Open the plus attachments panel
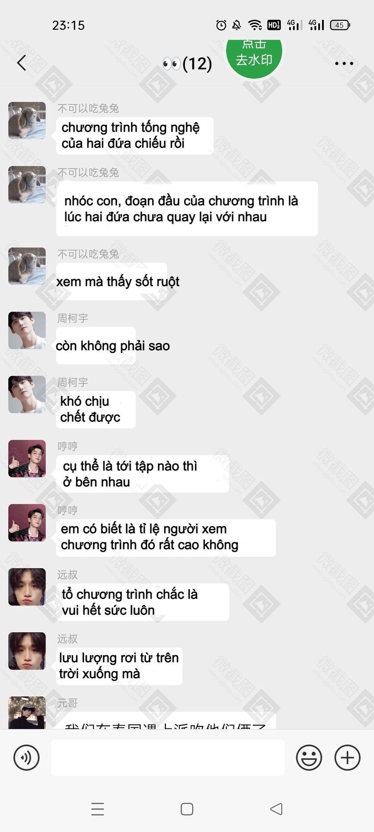The height and width of the screenshot is (832, 374). pyautogui.click(x=347, y=757)
